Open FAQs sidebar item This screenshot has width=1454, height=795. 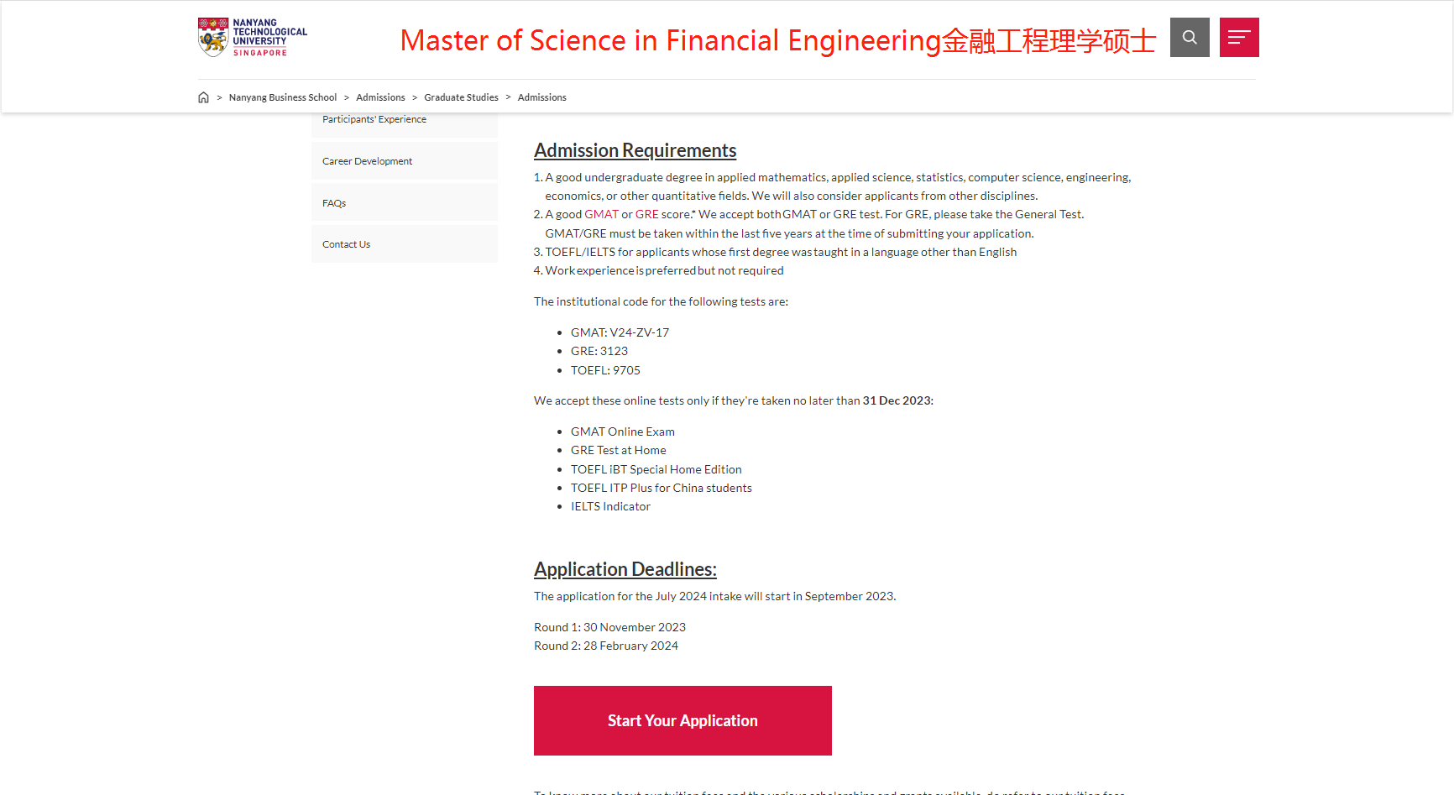pyautogui.click(x=405, y=202)
